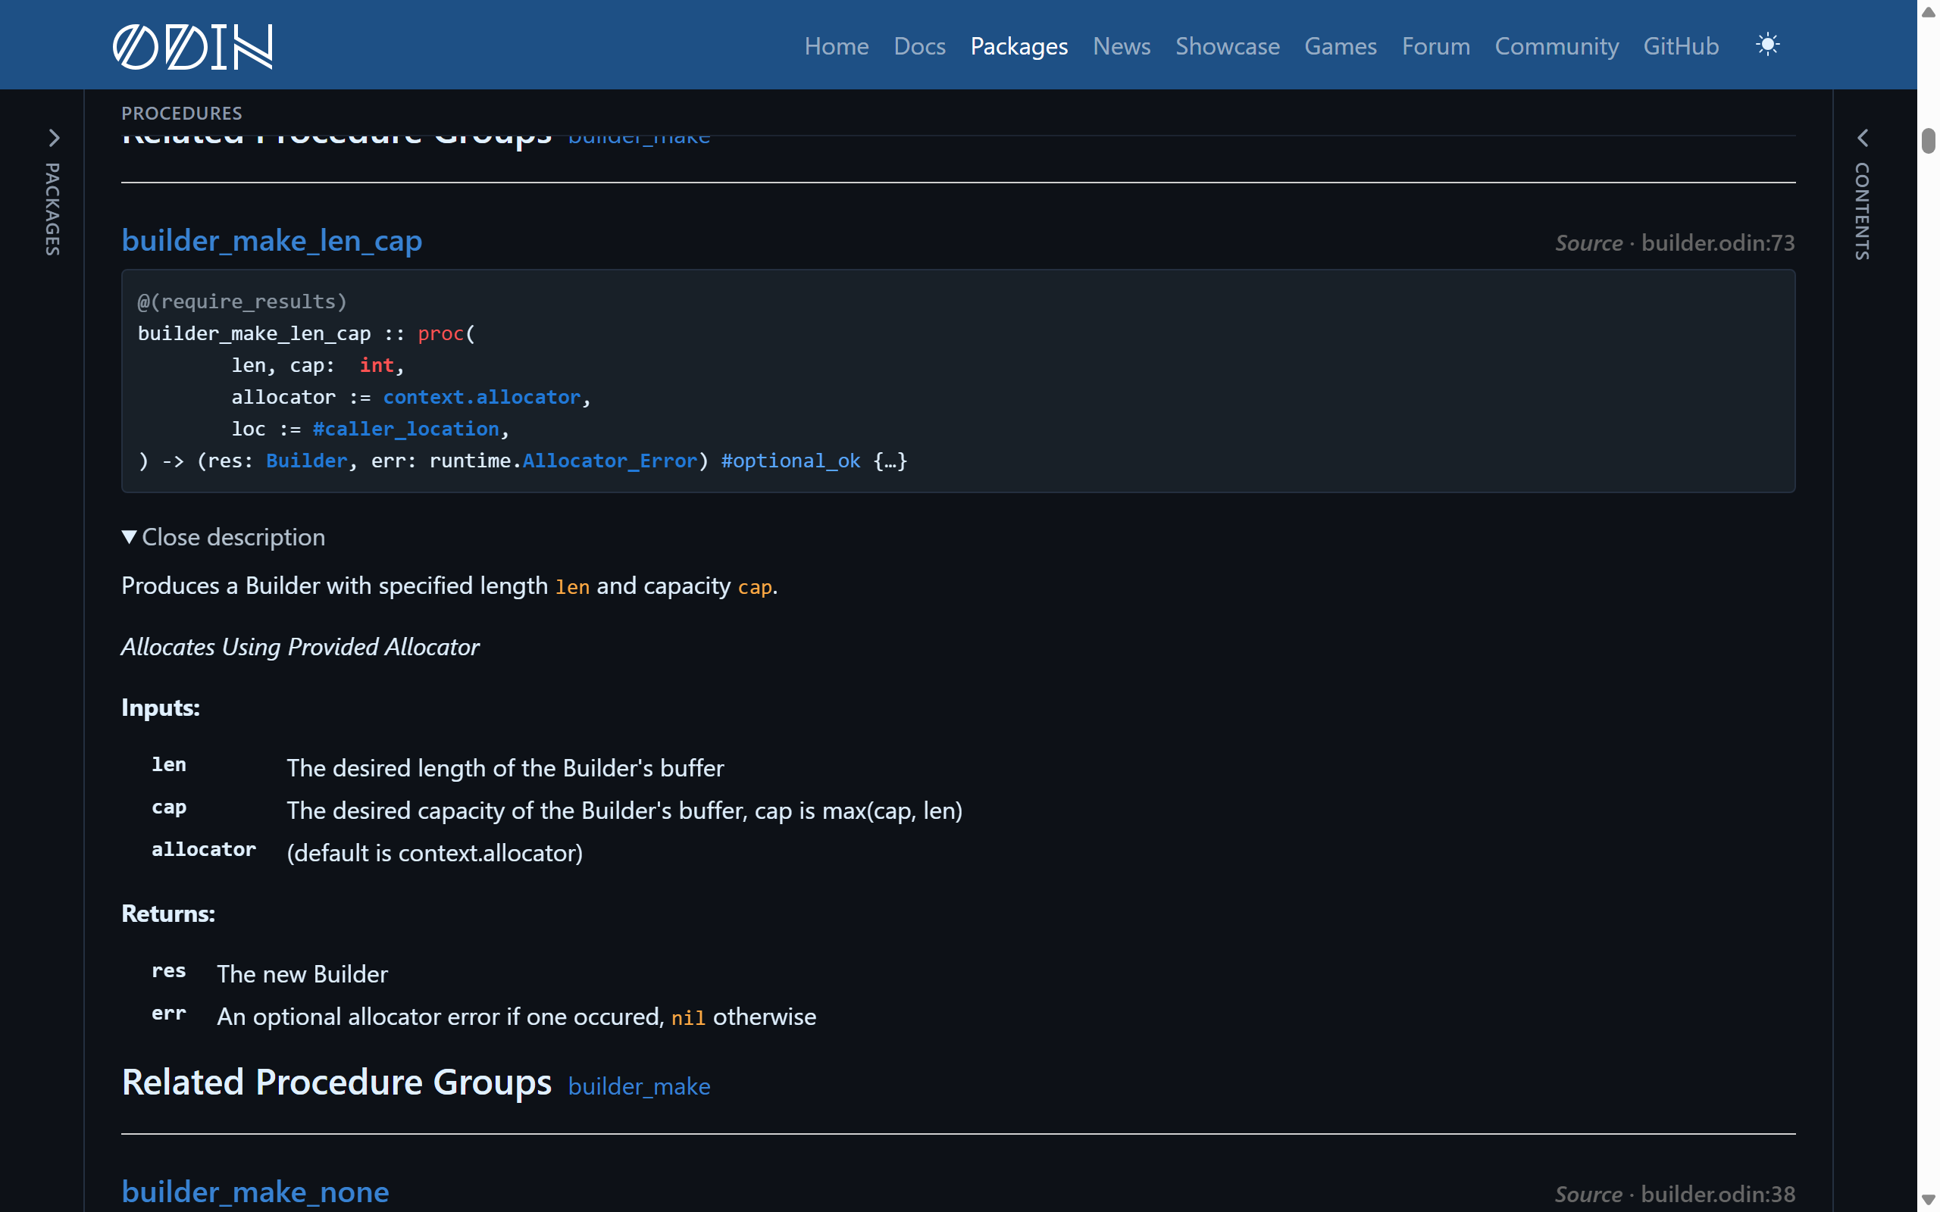Click the PROCEDURES section label

tap(182, 113)
